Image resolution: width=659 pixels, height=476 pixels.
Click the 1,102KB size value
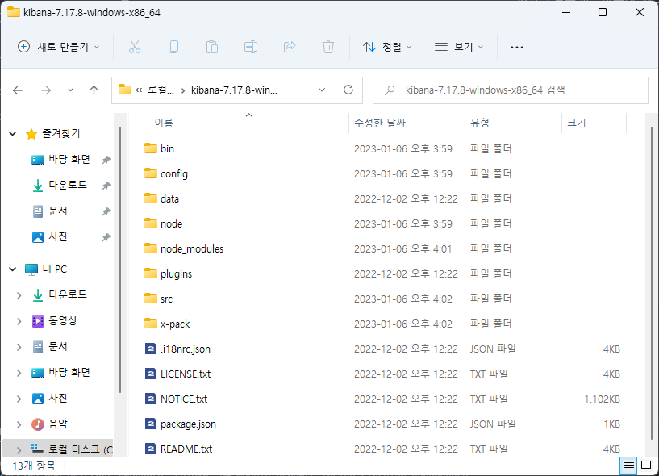pos(602,399)
